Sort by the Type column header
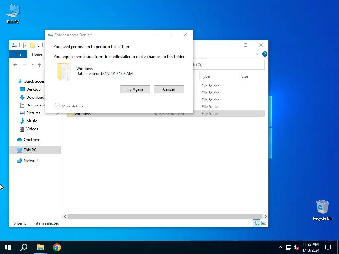This screenshot has width=339, height=254. point(219,76)
